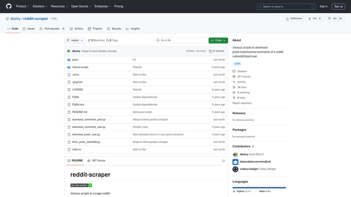Click the rfrance-scripts folder icon

point(69,67)
